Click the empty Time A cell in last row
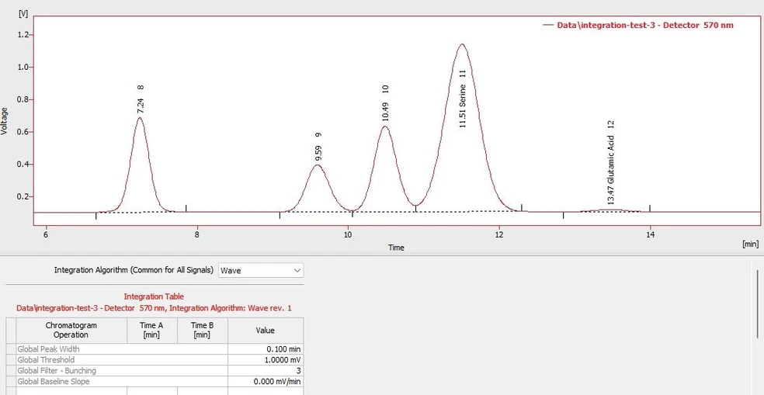 click(x=152, y=391)
